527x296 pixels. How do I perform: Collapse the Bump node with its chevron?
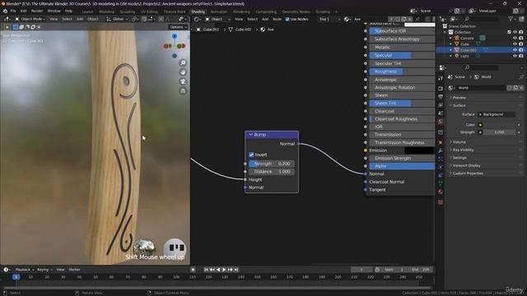click(x=250, y=135)
